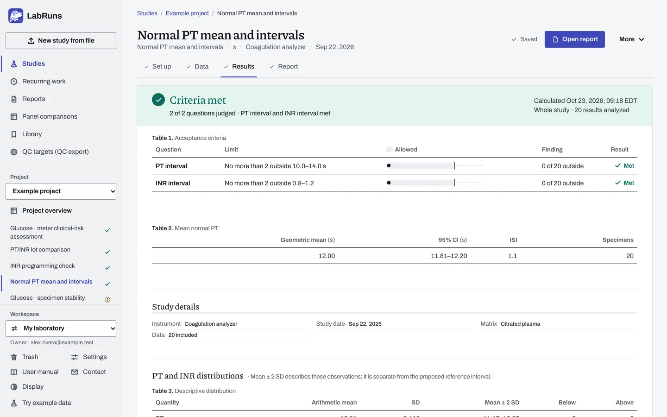Click the owner email alex.rivera@example.test

click(x=62, y=343)
